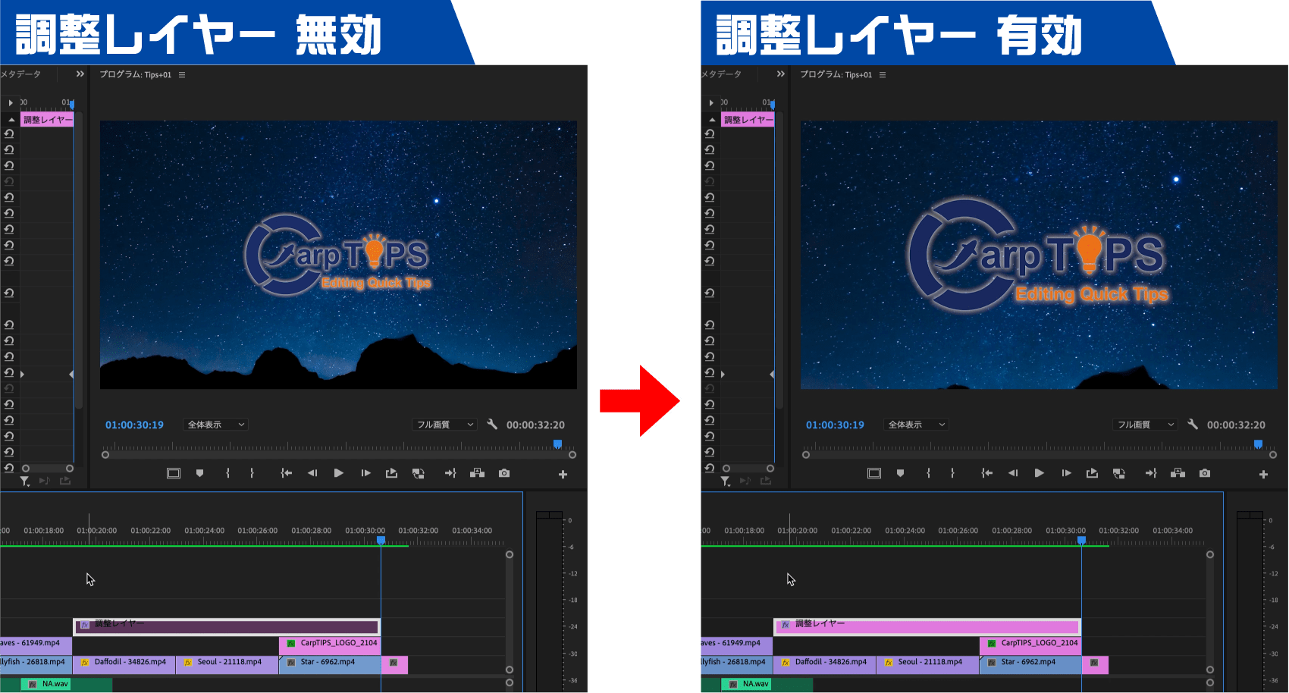Toggle safe margins in left 無効 monitor
Image resolution: width=1289 pixels, height=693 pixels.
(174, 473)
